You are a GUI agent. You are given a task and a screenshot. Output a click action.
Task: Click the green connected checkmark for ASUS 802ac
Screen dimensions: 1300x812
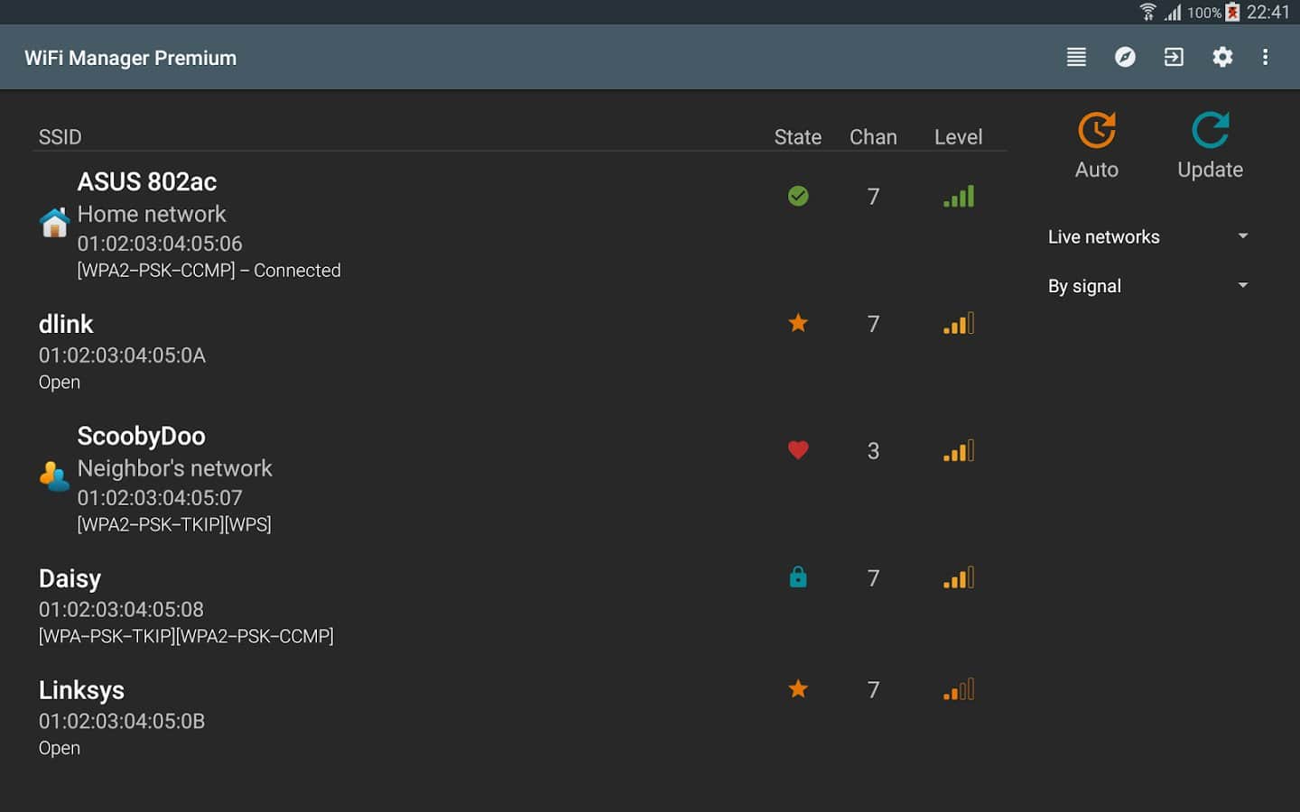[x=798, y=196]
